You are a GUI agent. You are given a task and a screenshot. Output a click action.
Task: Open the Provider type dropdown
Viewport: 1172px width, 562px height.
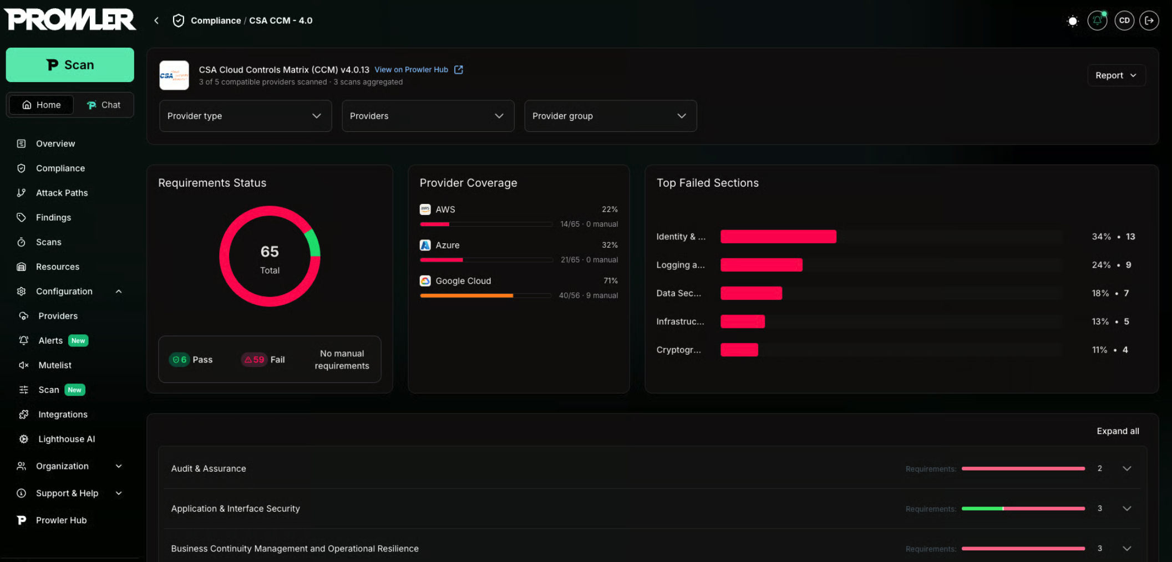[x=245, y=116]
